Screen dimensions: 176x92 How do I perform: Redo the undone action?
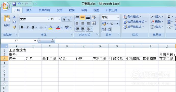pyautogui.click(x=27, y=4)
